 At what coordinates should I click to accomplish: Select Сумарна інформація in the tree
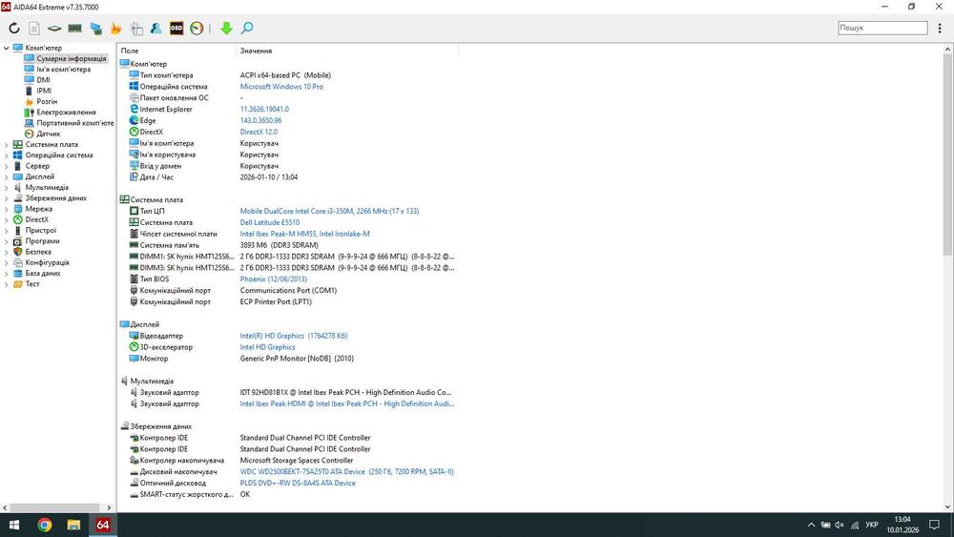coord(72,58)
